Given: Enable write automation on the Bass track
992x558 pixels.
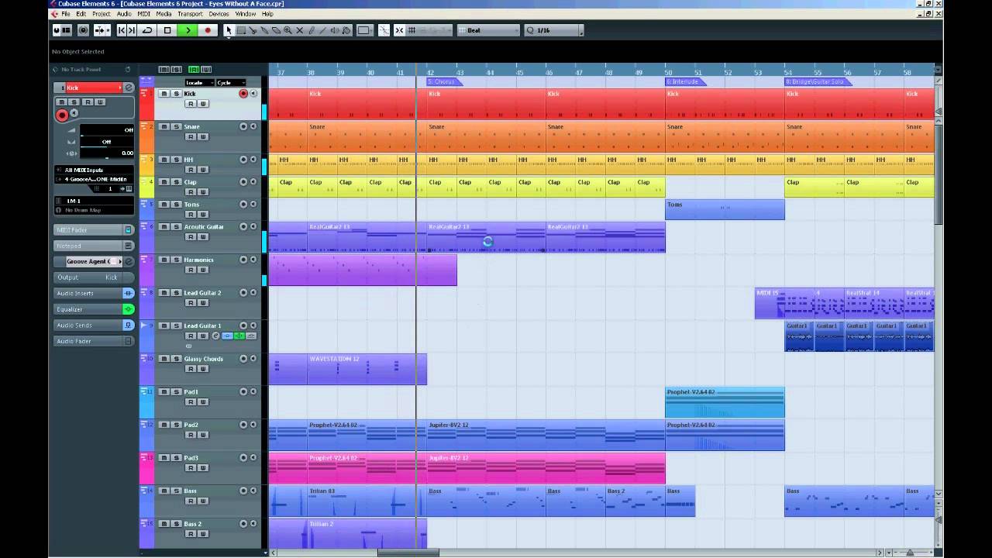Looking at the screenshot, I should [203, 501].
